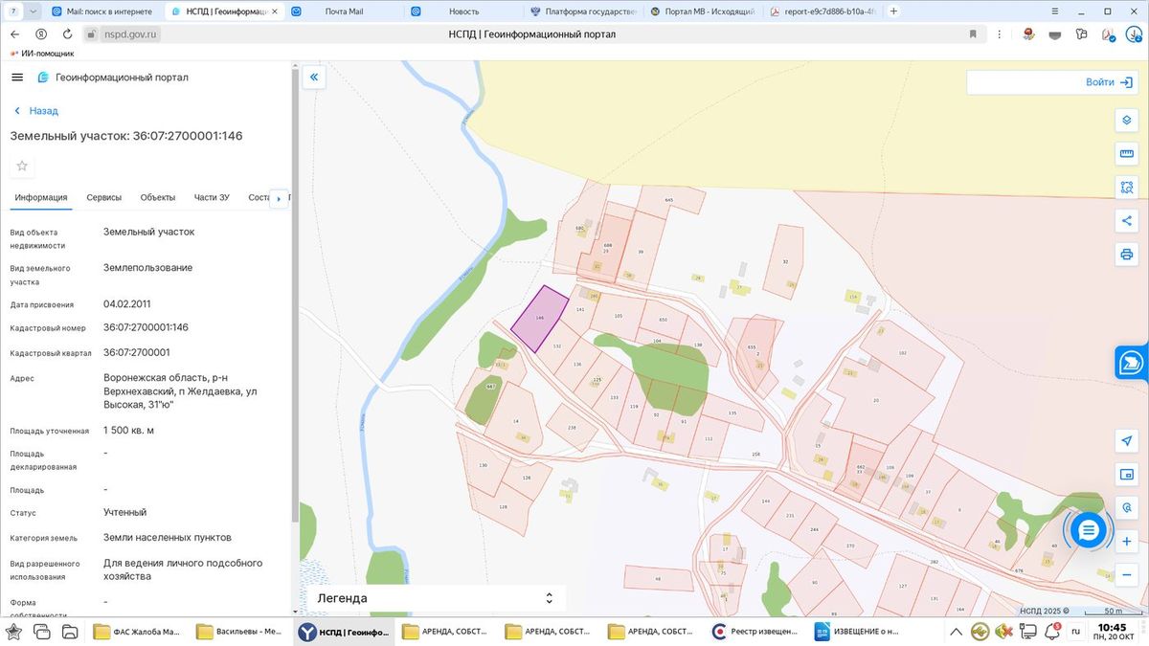Click the address bar showing nspd.gov.ru
Screen dimensions: 1149x646
tap(129, 33)
